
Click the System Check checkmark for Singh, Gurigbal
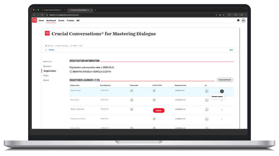(154, 91)
